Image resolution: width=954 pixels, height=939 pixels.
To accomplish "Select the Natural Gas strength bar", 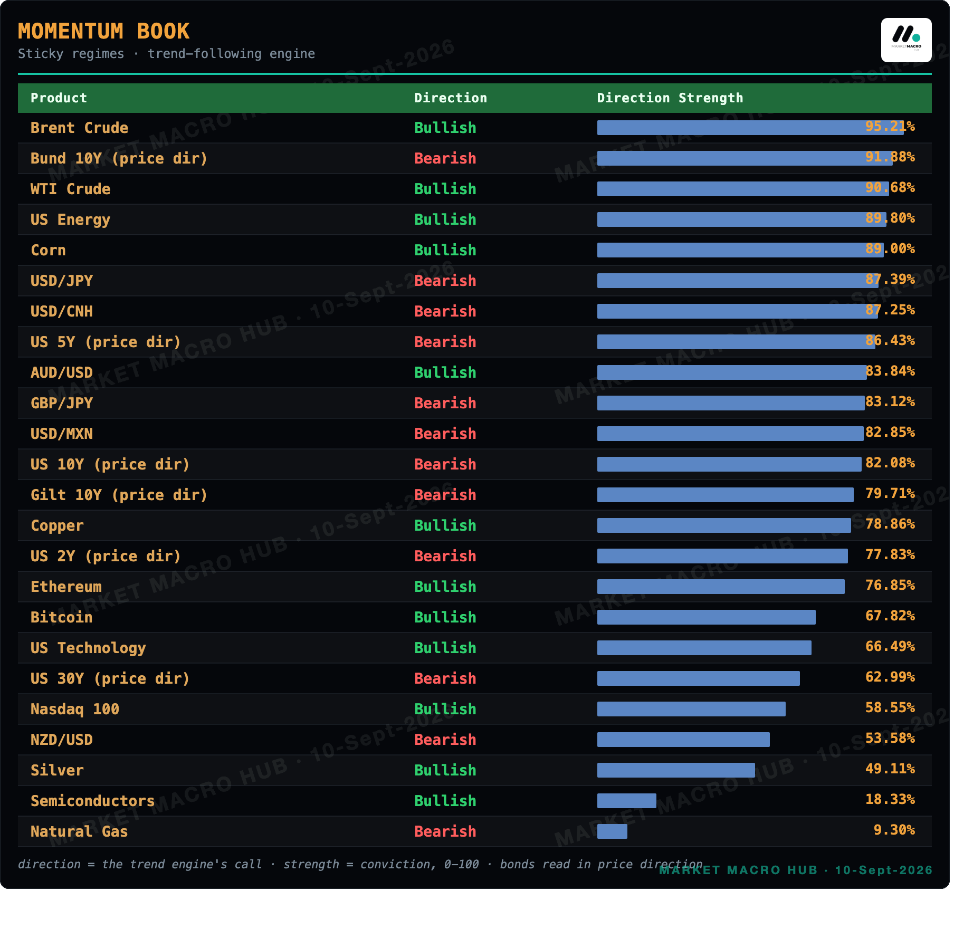I will (x=612, y=831).
